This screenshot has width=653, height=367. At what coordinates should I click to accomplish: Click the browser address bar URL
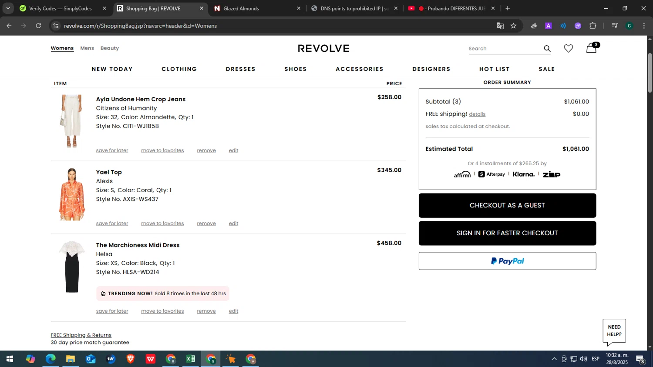click(x=140, y=26)
